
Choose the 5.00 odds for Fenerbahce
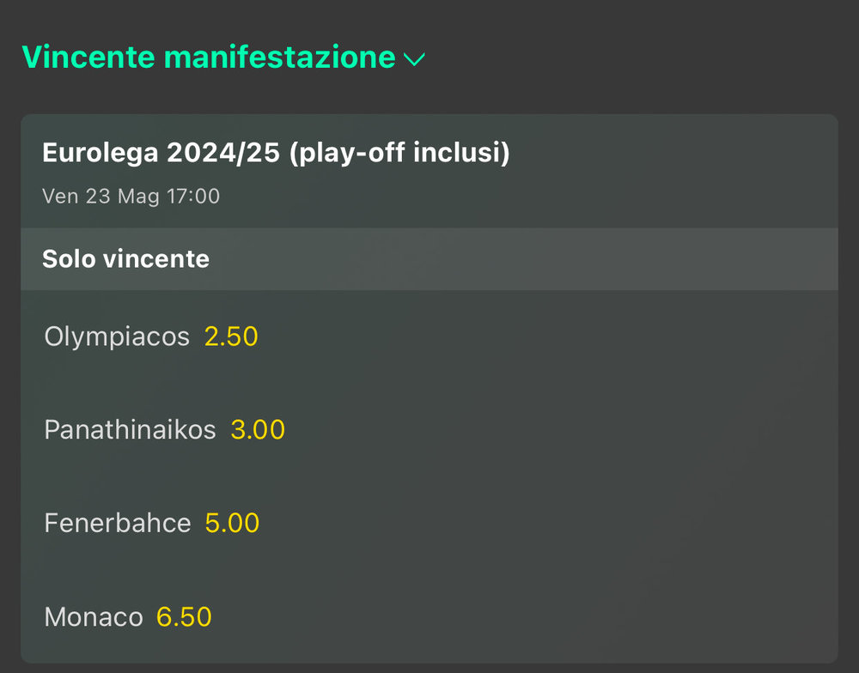pos(232,523)
